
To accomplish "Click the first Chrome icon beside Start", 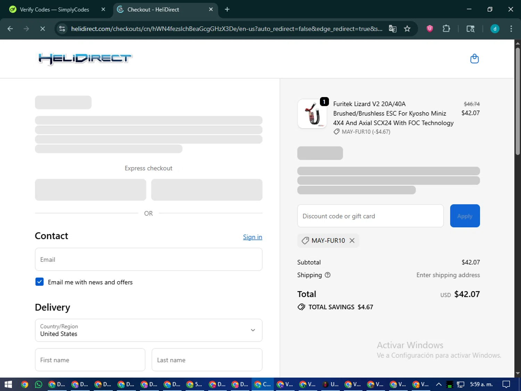I will pyautogui.click(x=24, y=384).
